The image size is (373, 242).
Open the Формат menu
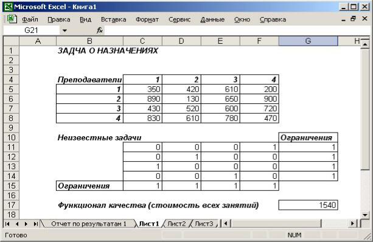point(147,19)
